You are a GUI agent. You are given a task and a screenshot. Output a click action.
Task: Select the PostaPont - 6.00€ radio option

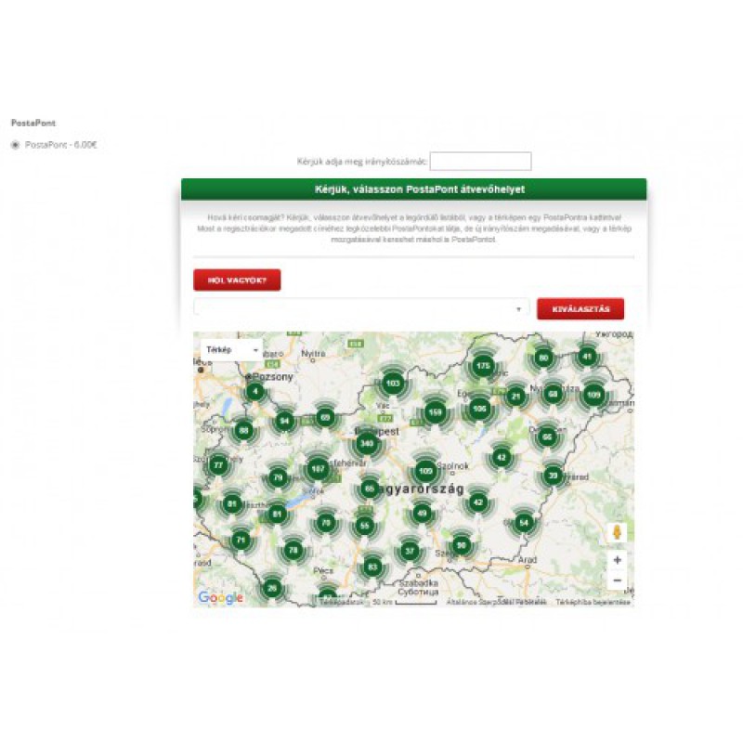[x=15, y=145]
